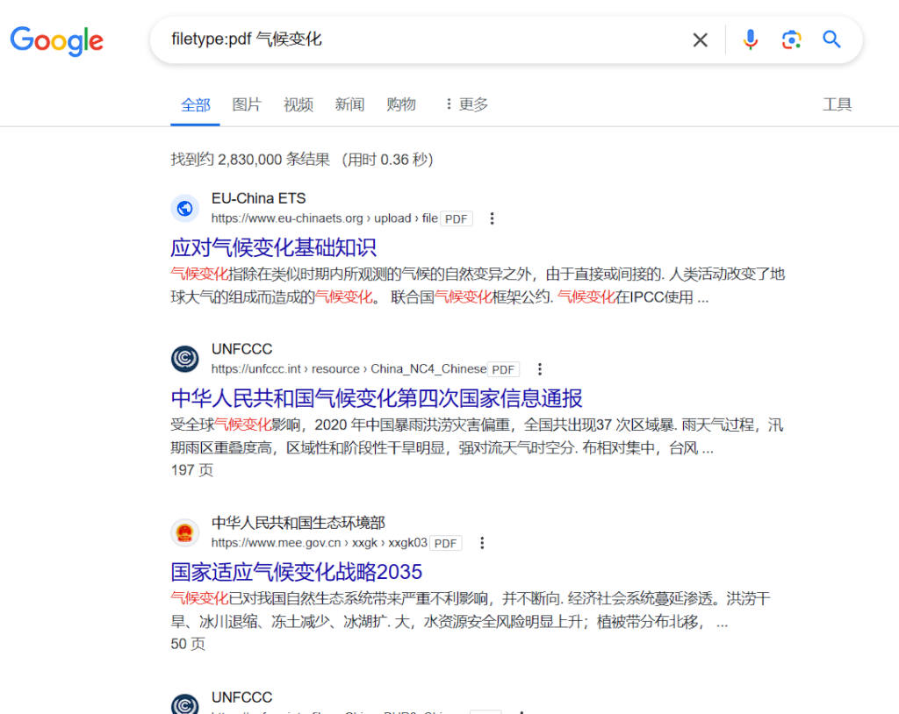Click the PDF badge on China_NC4_Chinese result
This screenshot has width=899, height=714.
click(x=503, y=369)
